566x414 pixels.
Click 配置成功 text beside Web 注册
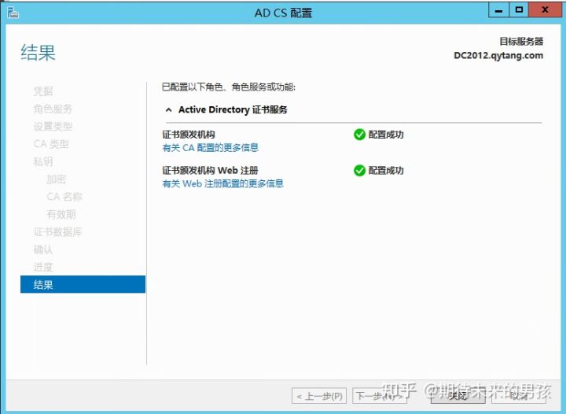pos(386,170)
